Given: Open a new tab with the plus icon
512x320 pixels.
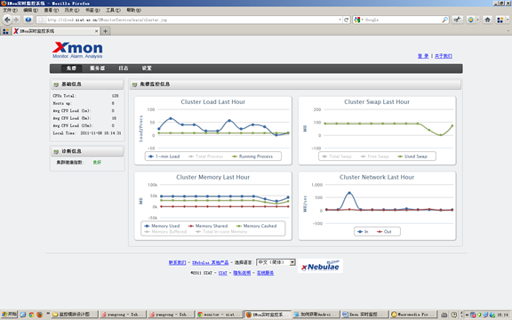Looking at the screenshot, I should (x=105, y=31).
